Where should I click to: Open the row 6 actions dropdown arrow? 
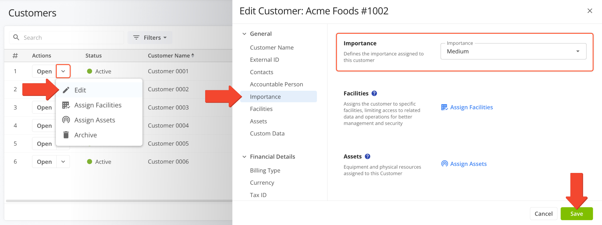pos(63,161)
